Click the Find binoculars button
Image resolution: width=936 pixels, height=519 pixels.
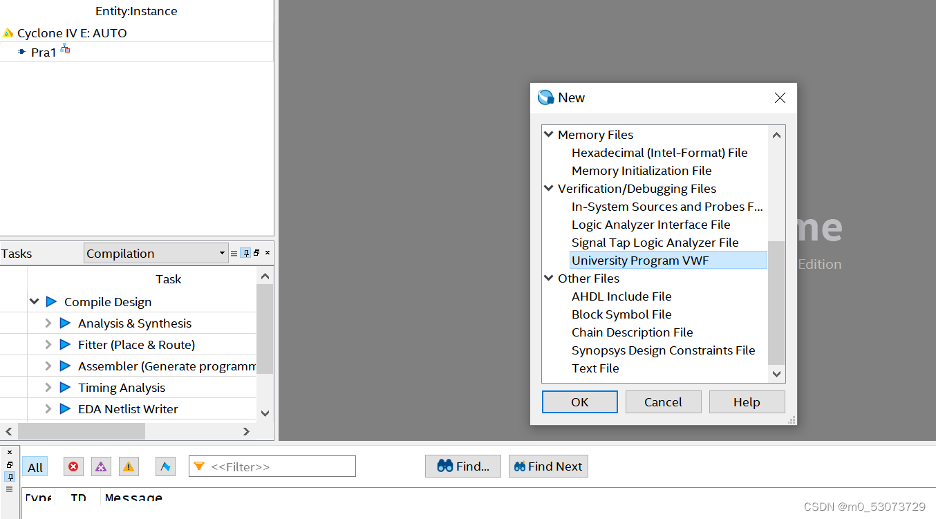[x=462, y=466]
